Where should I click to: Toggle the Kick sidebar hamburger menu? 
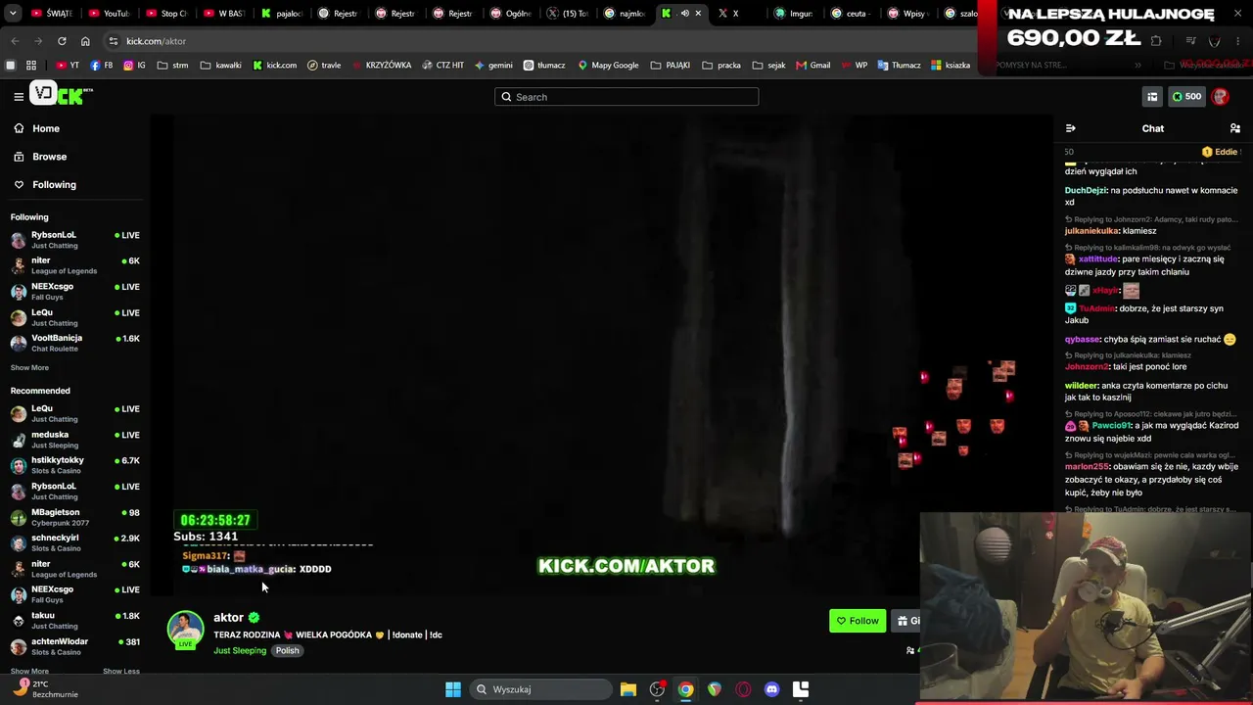(19, 96)
